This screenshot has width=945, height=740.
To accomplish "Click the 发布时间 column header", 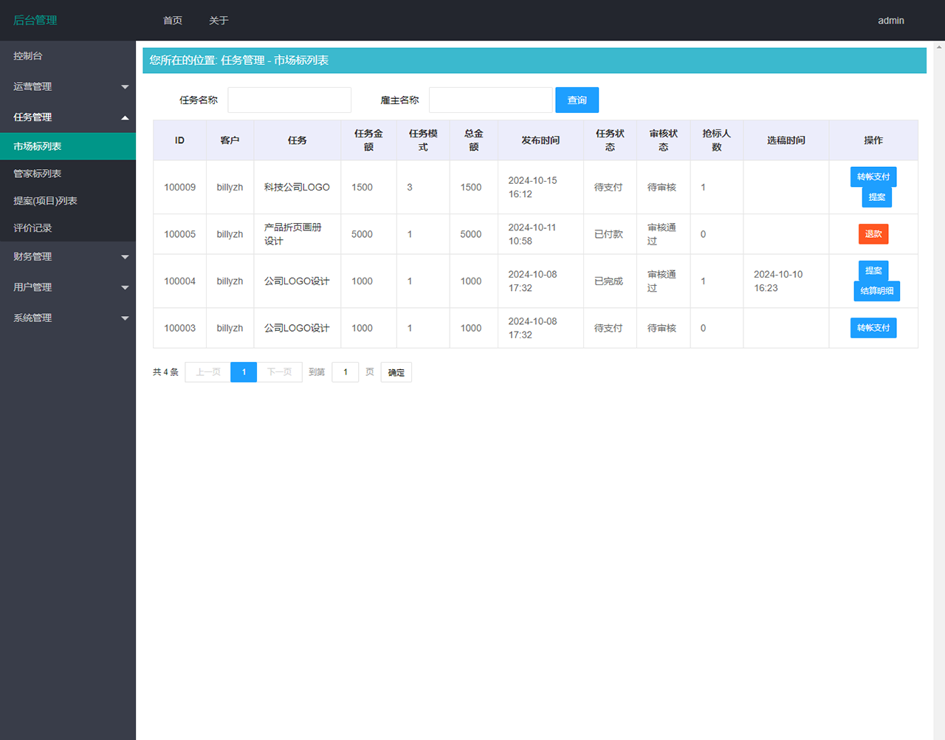I will 540,140.
